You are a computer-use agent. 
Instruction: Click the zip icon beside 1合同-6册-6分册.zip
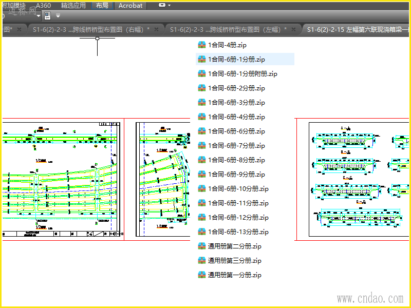[x=202, y=131]
